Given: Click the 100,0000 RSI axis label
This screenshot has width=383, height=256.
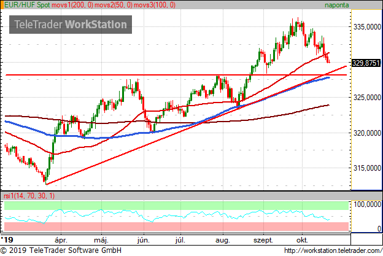Looking at the screenshot, I should 367,204.
